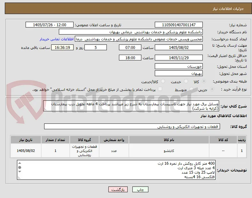Click the resize handle of description textarea
This screenshot has height=198, width=252.
[45, 109]
